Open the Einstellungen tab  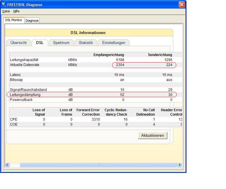[x=114, y=43]
